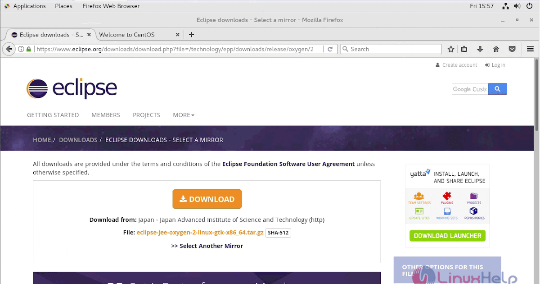The height and width of the screenshot is (284, 540).
Task: Click the site identity info icon
Action: [21, 49]
